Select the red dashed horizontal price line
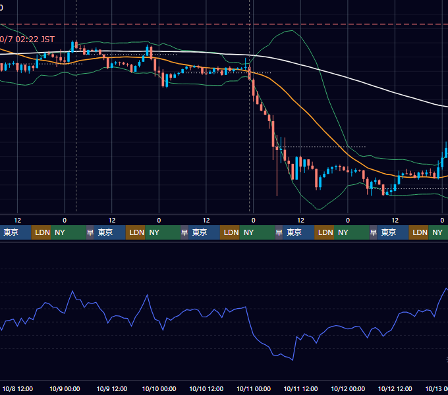 (224, 24)
